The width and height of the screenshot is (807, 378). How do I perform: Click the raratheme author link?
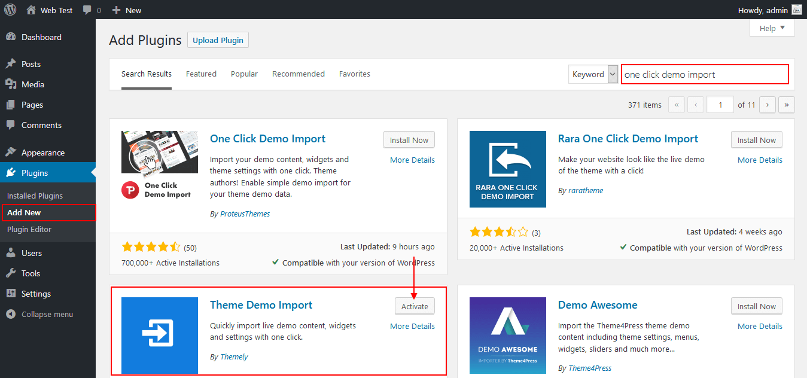585,190
